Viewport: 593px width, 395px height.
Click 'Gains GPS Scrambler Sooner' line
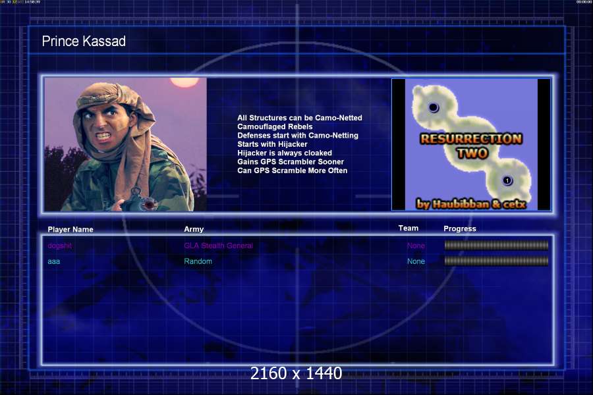[291, 162]
